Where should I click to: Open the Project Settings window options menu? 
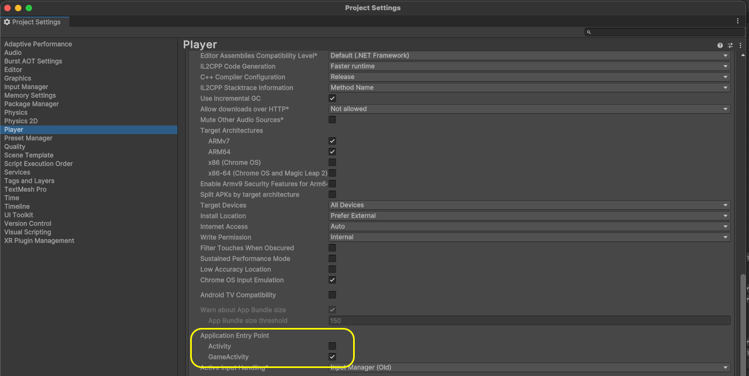tap(738, 21)
